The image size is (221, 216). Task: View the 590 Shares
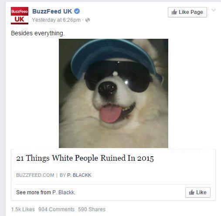click(92, 209)
